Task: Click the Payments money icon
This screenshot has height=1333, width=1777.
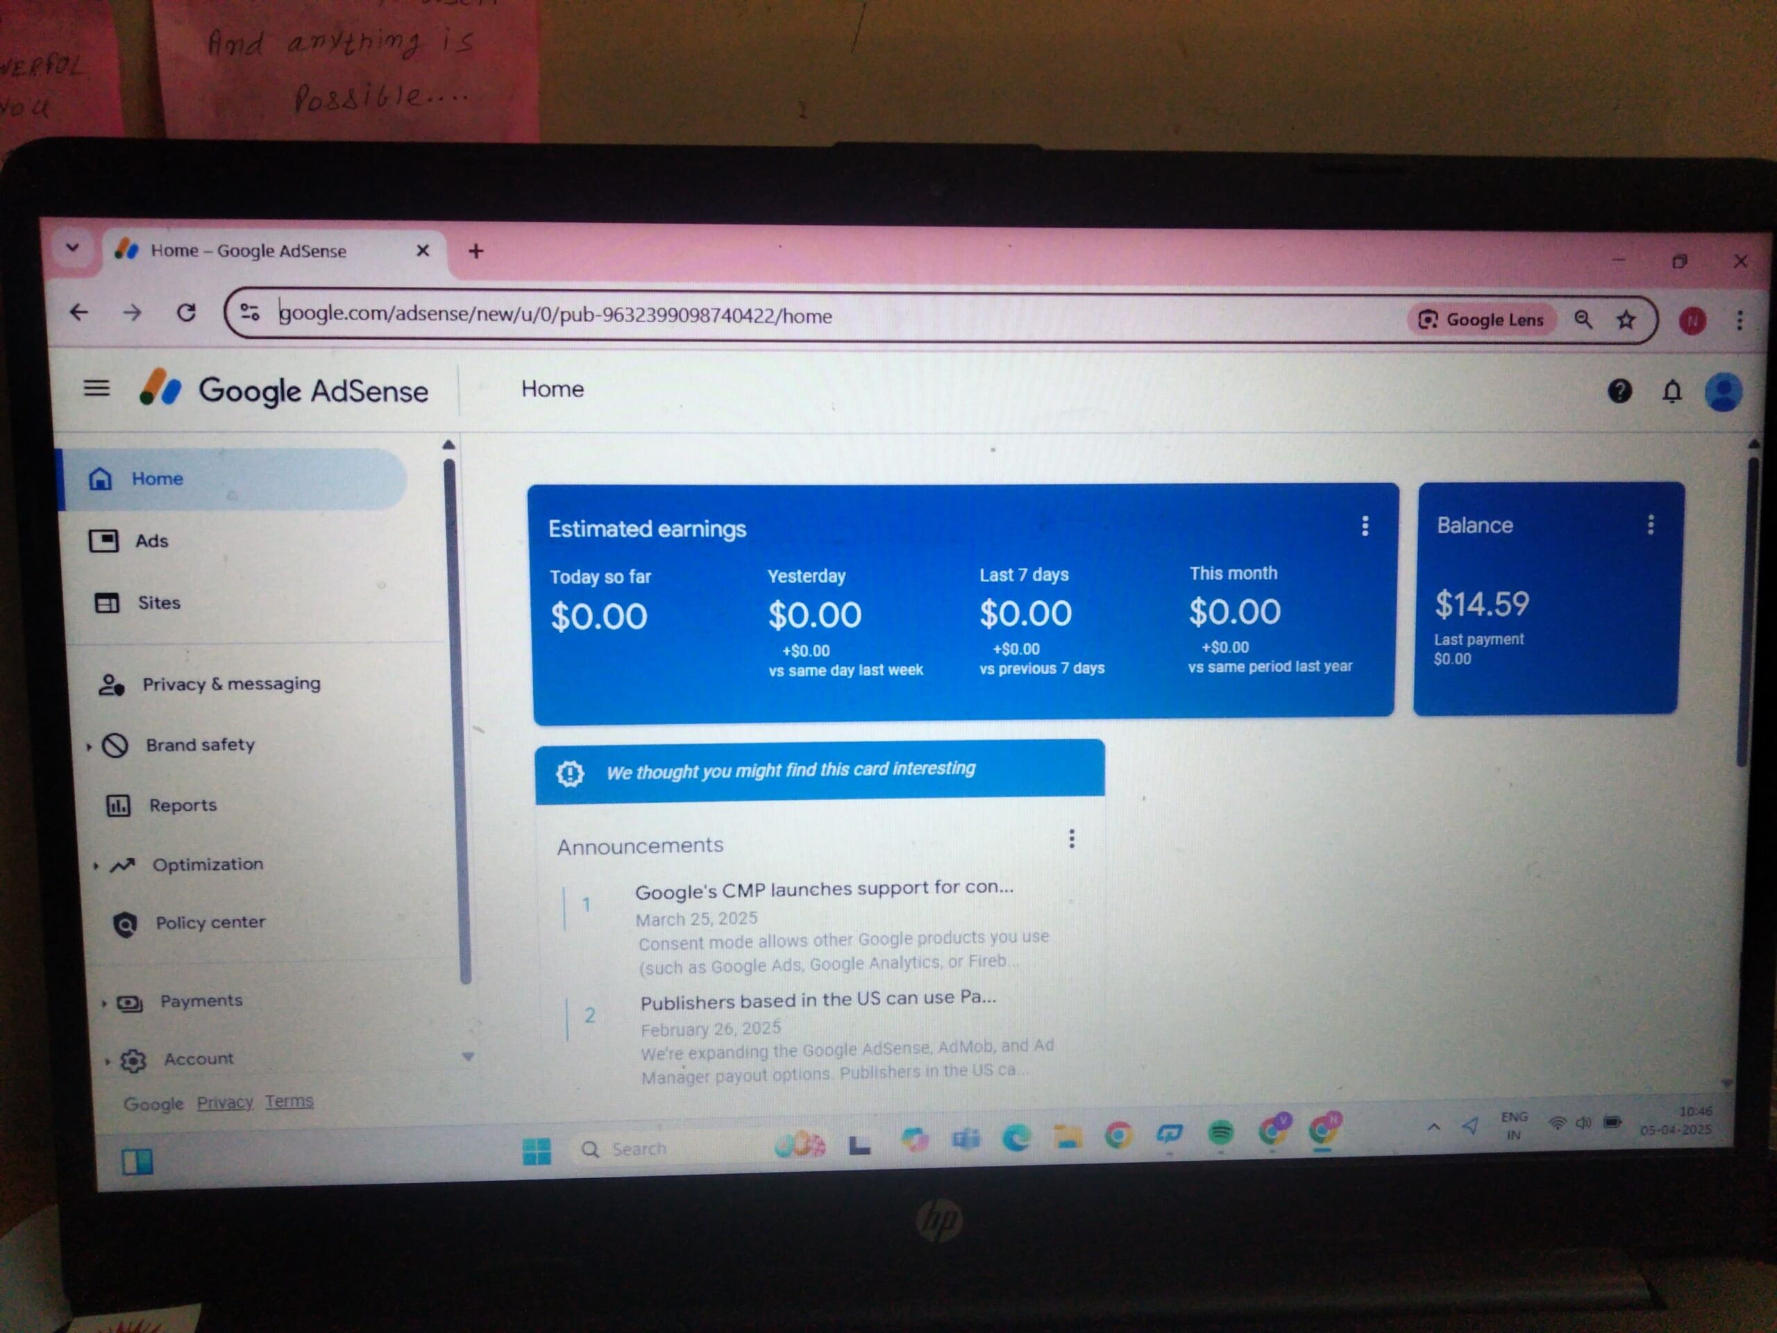Action: pos(129,1003)
